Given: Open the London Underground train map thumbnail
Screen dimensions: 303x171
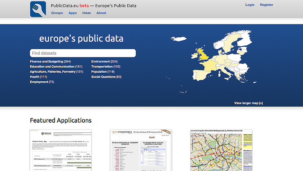Looking at the screenshot, I should (x=221, y=150).
